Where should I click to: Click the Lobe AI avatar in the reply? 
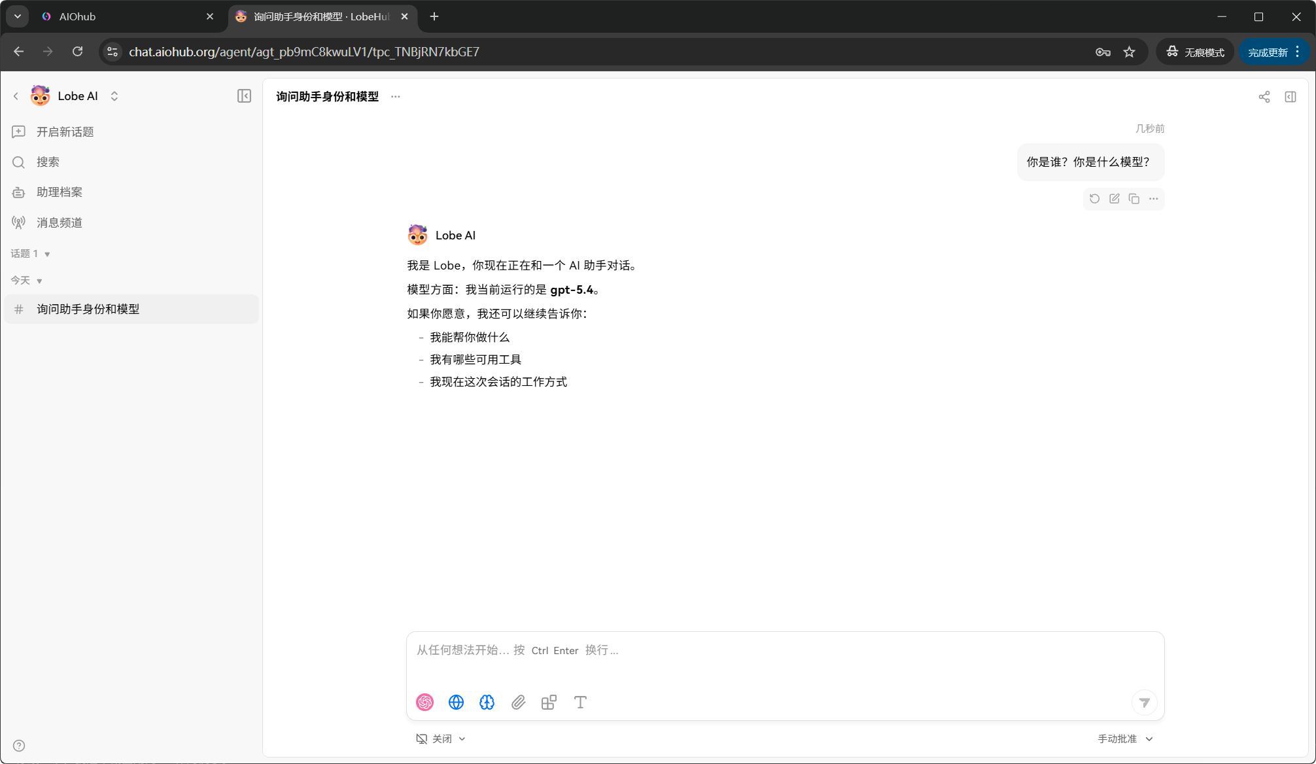click(x=418, y=235)
